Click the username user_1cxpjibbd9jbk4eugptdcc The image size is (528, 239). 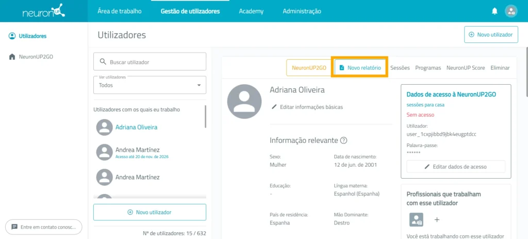441,134
